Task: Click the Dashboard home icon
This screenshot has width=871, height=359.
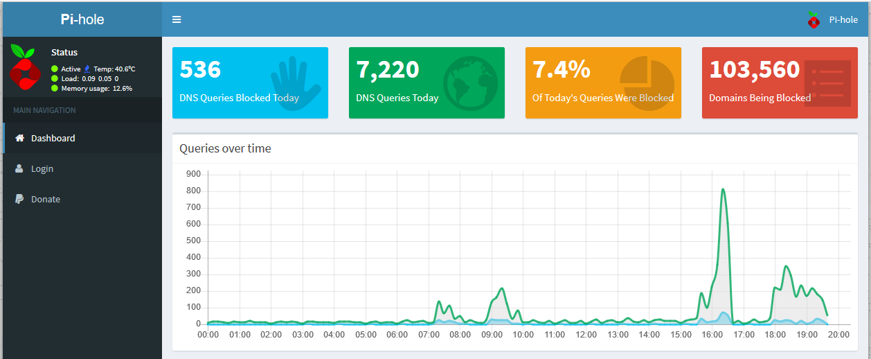Action: point(19,138)
